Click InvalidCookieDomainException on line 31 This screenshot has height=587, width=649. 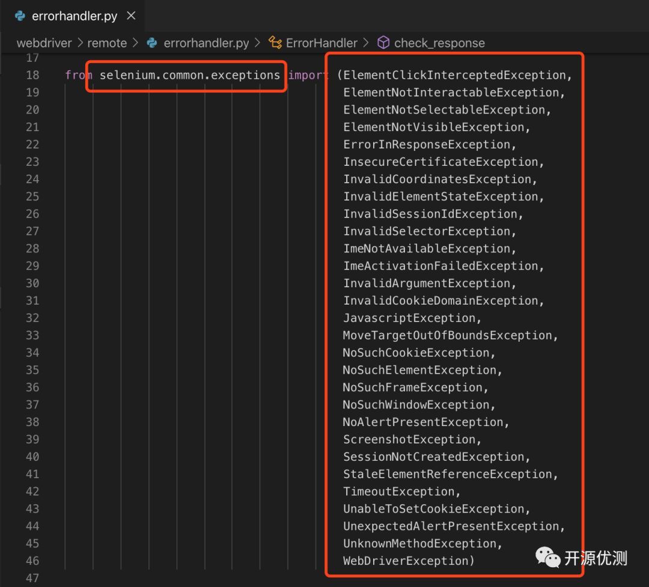click(441, 301)
